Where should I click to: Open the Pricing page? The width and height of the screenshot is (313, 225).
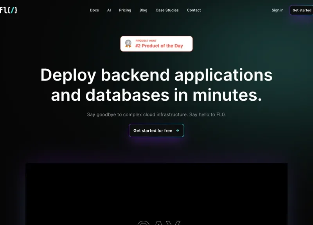125,10
